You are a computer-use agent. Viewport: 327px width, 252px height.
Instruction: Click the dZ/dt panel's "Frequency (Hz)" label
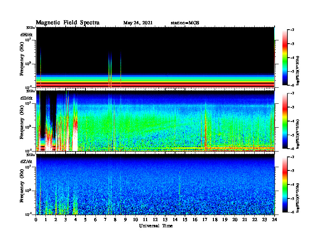pyautogui.click(x=22, y=186)
